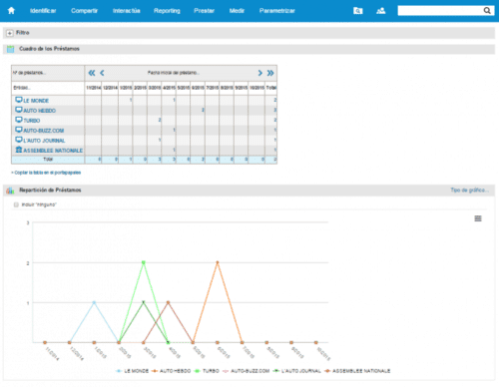Screen dimensions: 499x387
Task: Click the 10/2015 column header
Action: click(x=256, y=88)
